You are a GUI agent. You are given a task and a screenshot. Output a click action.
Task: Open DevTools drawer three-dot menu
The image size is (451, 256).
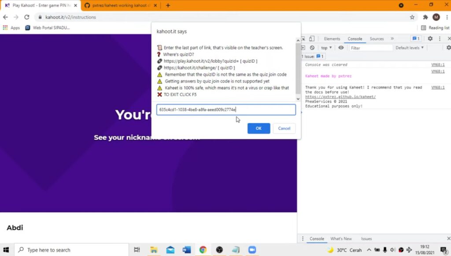point(303,239)
